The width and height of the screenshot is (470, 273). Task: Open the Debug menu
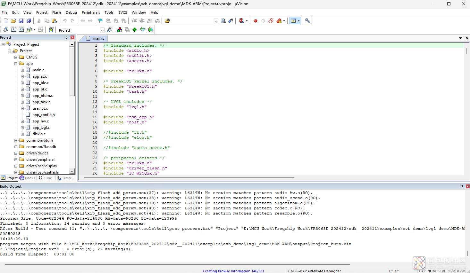point(71,12)
